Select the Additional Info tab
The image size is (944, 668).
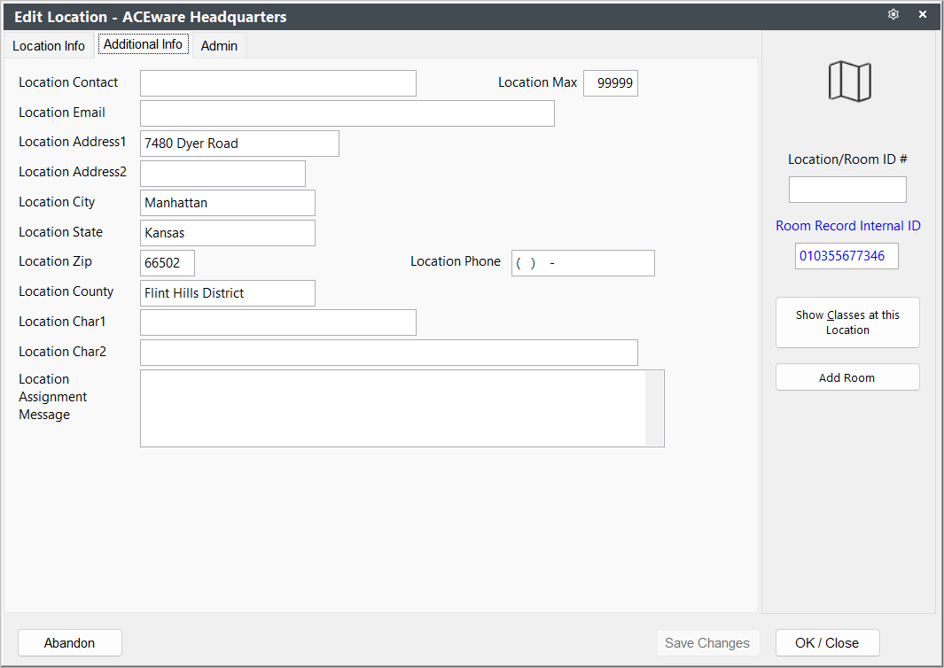[143, 44]
